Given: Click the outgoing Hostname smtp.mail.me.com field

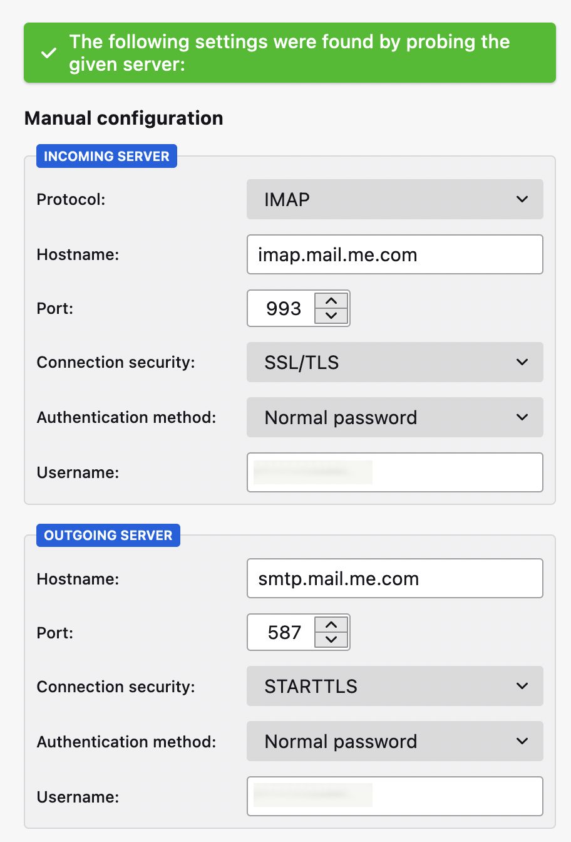Looking at the screenshot, I should point(394,578).
